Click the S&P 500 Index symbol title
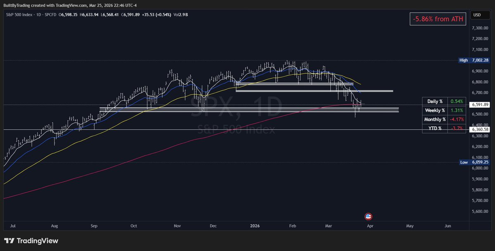Image resolution: width=495 pixels, height=251 pixels. (x=19, y=14)
